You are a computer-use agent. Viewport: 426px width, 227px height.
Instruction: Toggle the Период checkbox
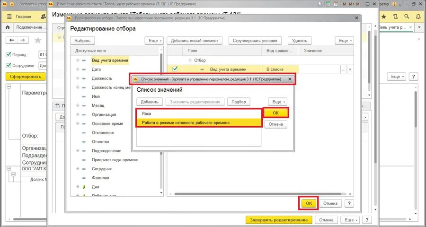[x=9, y=54]
